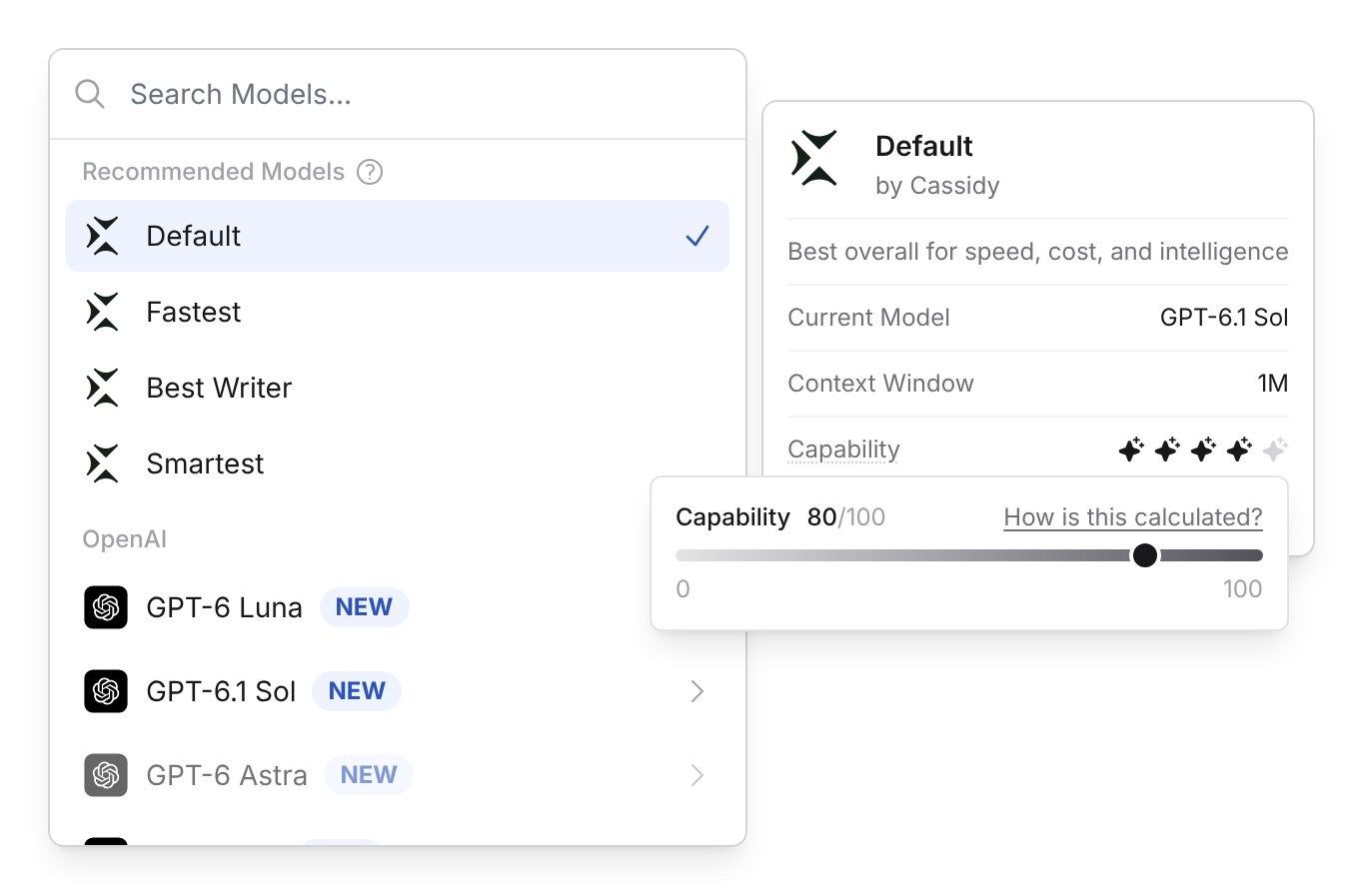Select the Smartest model option
This screenshot has width=1361, height=895.
coord(398,463)
